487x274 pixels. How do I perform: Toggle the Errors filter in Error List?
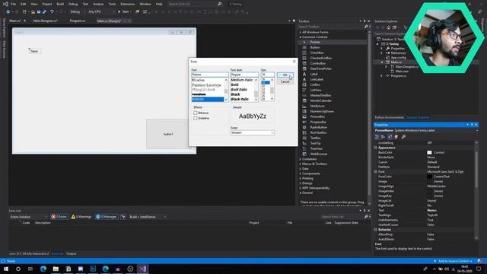pyautogui.click(x=59, y=216)
